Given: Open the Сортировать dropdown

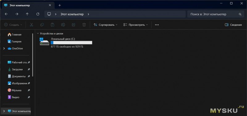Looking at the screenshot, I should pyautogui.click(x=105, y=25).
